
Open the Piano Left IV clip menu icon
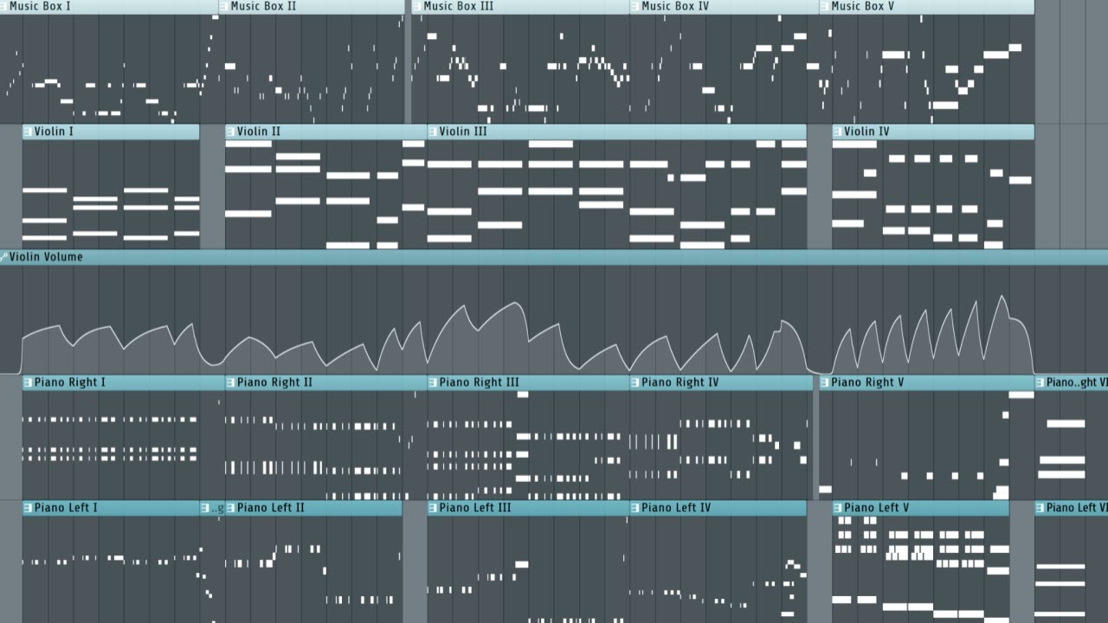pyautogui.click(x=635, y=508)
